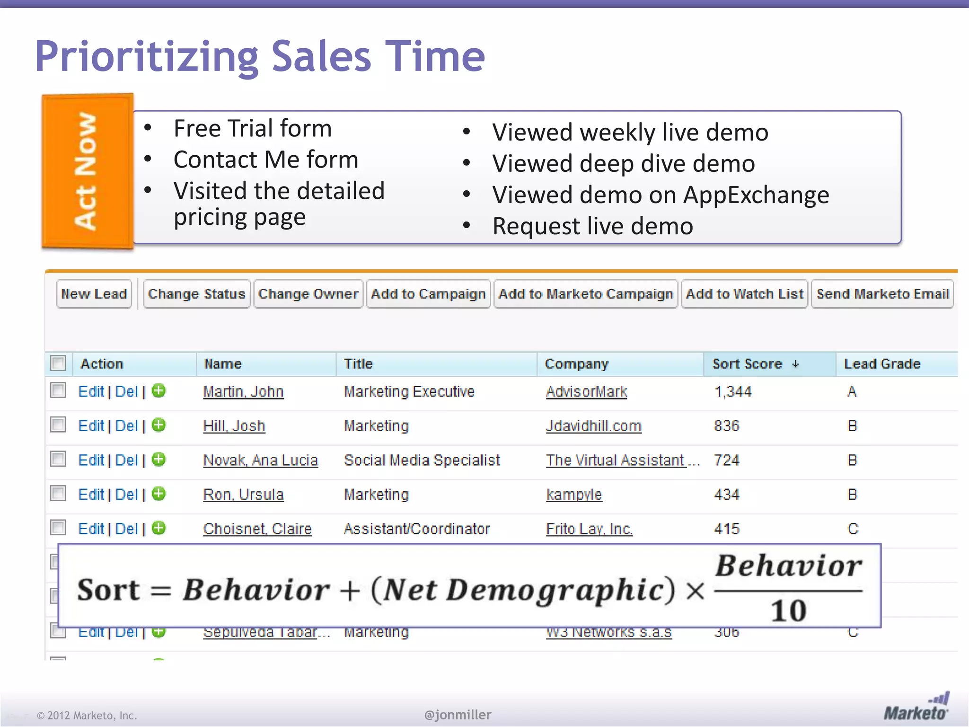Click Del for Ron, Ursula
This screenshot has width=969, height=727.
point(126,495)
